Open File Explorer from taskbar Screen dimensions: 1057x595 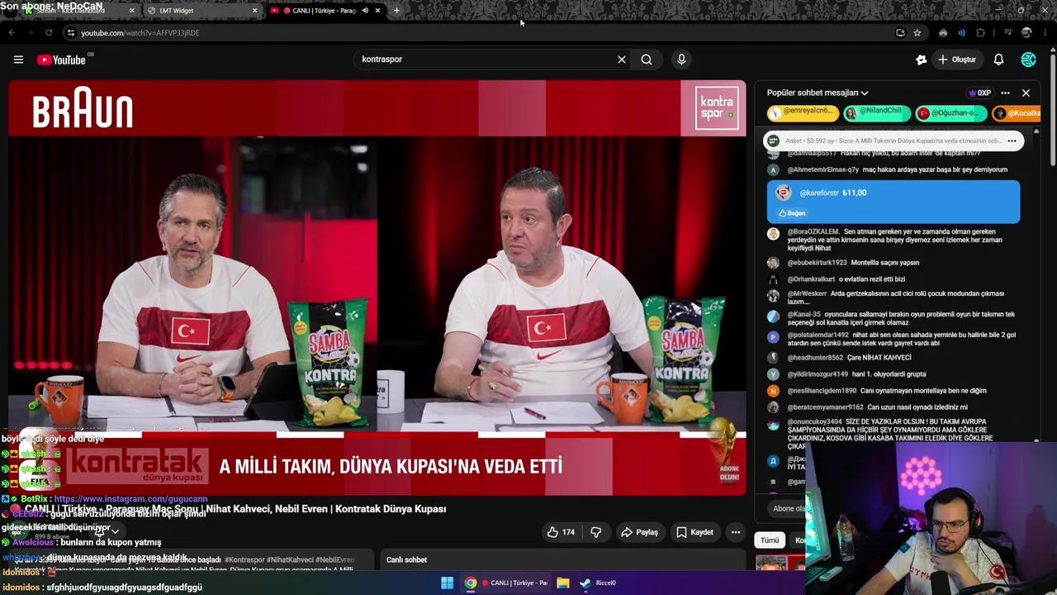click(x=562, y=583)
